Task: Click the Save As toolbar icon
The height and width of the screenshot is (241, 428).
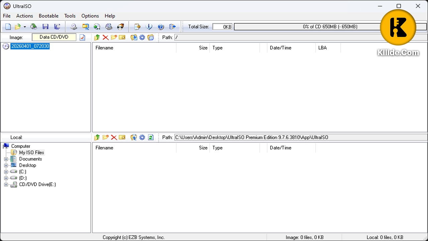Action: pyautogui.click(x=57, y=27)
